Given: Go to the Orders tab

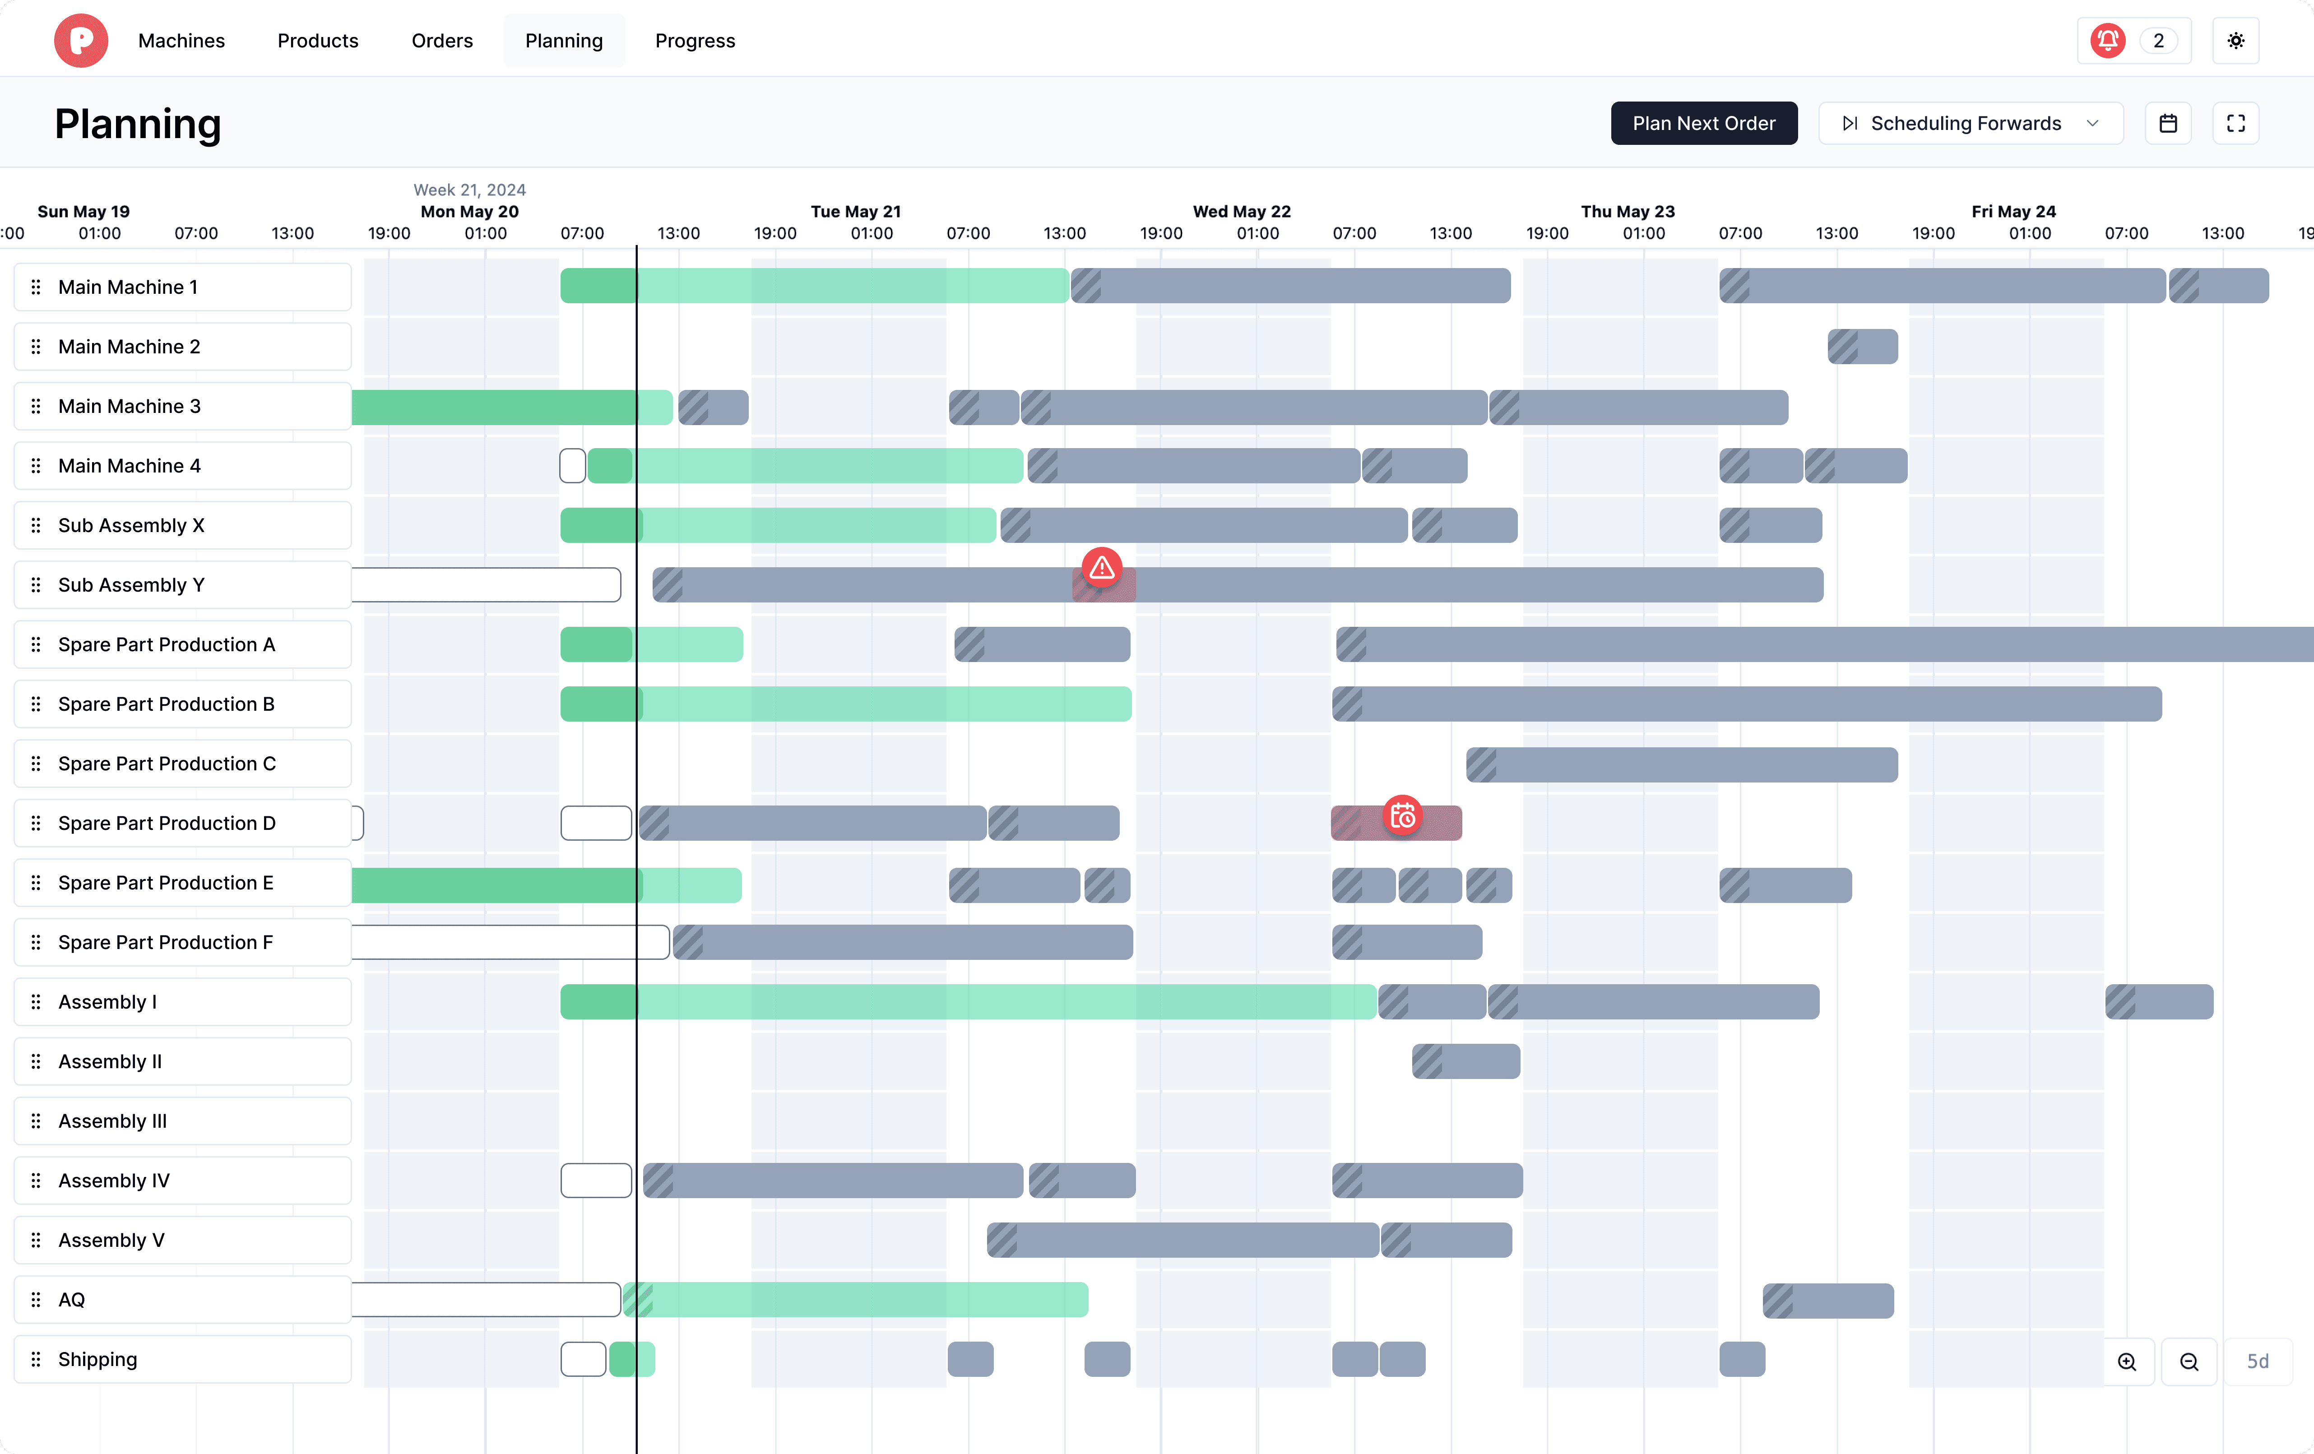Looking at the screenshot, I should pos(442,40).
